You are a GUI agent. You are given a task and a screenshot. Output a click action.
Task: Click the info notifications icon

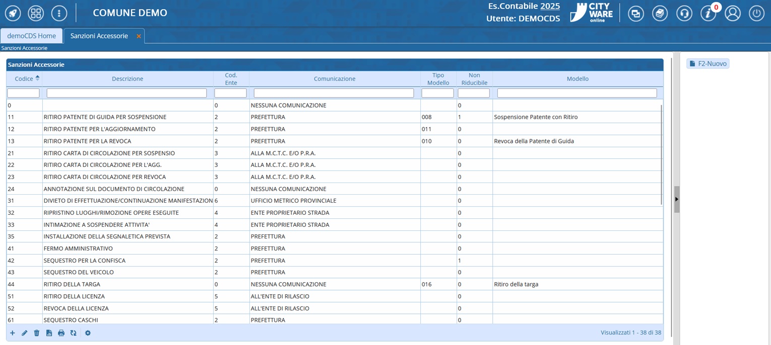(708, 14)
